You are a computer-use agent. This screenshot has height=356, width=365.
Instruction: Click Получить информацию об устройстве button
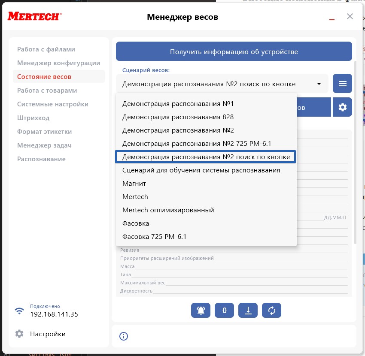pos(234,52)
